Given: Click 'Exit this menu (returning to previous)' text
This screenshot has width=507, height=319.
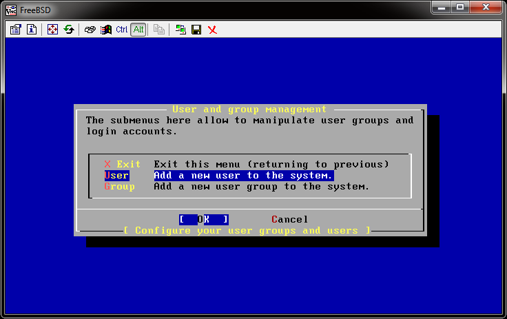Looking at the screenshot, I should click(x=271, y=165).
